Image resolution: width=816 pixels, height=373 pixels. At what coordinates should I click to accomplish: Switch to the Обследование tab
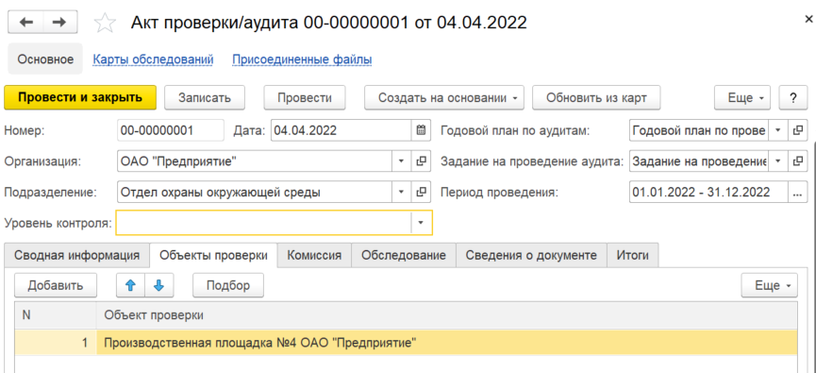pyautogui.click(x=404, y=255)
